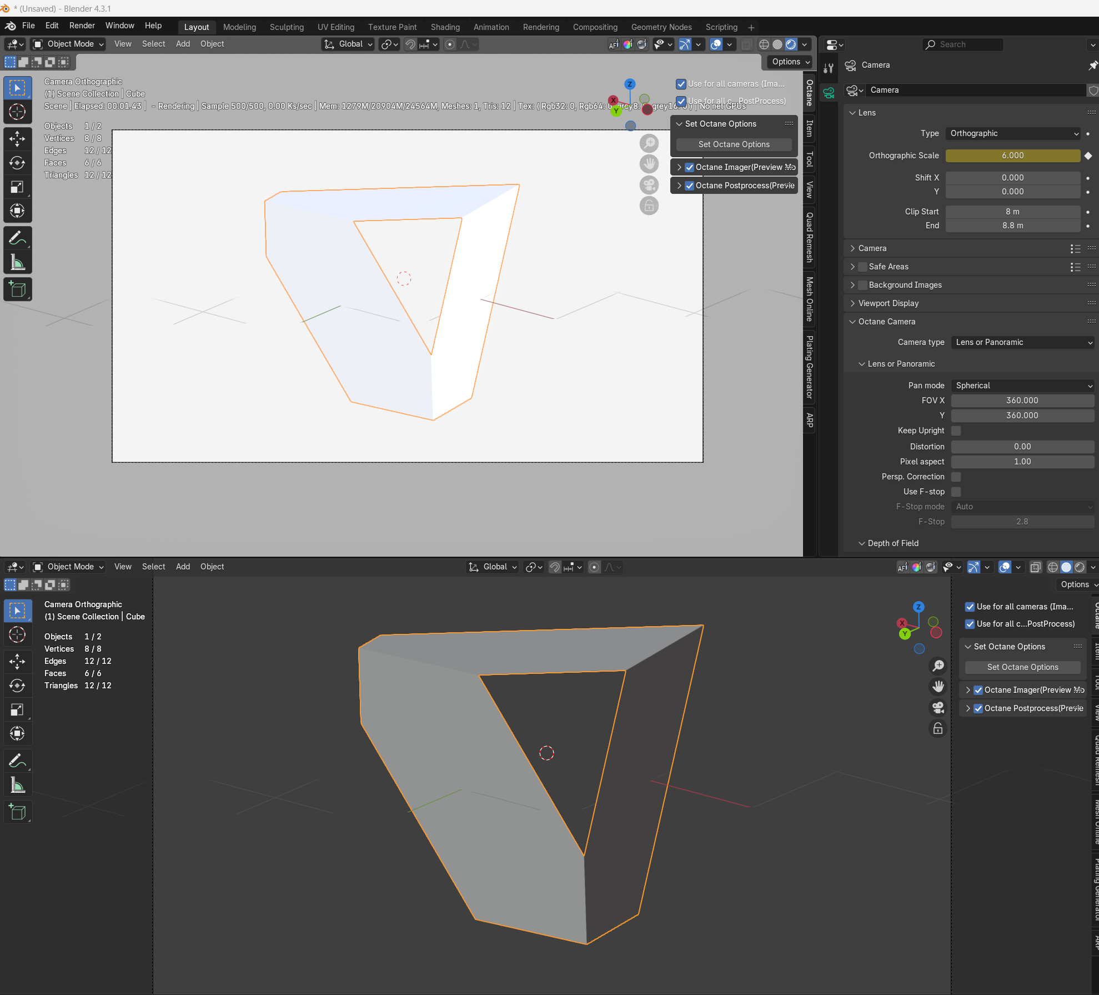The height and width of the screenshot is (995, 1099).
Task: Select the 3D Cursor tool in bottom viewport
Action: pyautogui.click(x=17, y=634)
